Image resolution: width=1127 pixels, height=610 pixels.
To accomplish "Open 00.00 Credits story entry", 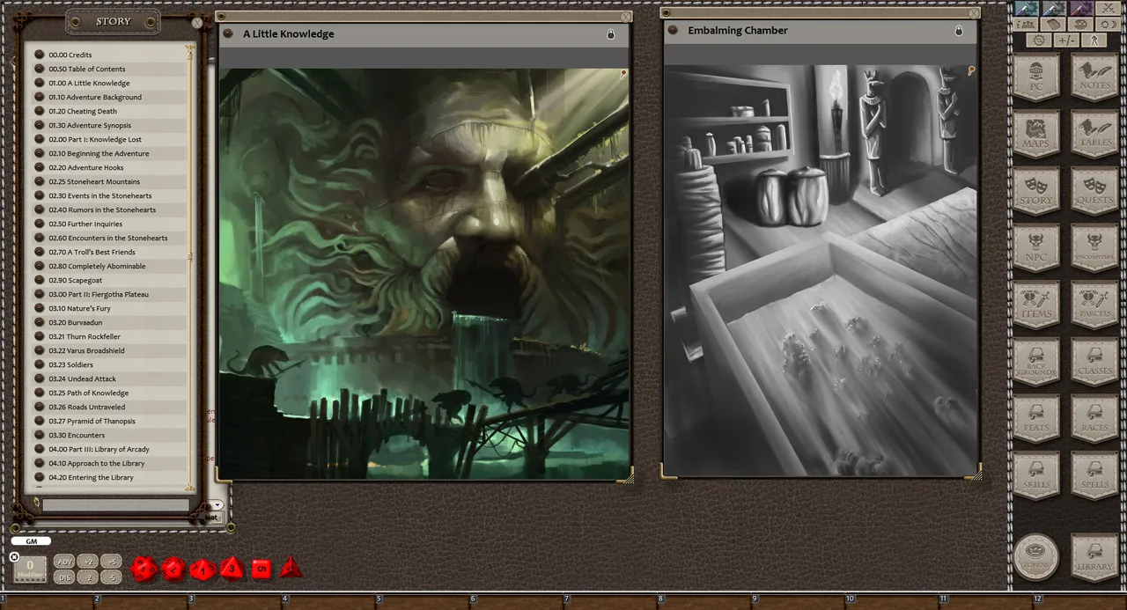I will pyautogui.click(x=109, y=55).
